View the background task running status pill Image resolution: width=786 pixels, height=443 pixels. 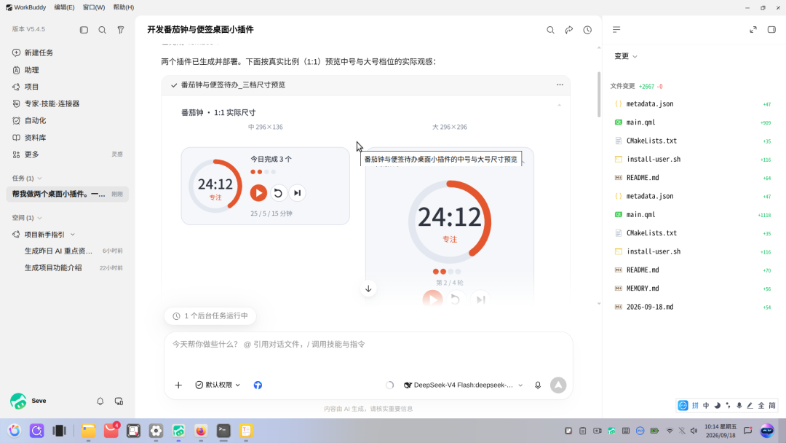pyautogui.click(x=210, y=316)
